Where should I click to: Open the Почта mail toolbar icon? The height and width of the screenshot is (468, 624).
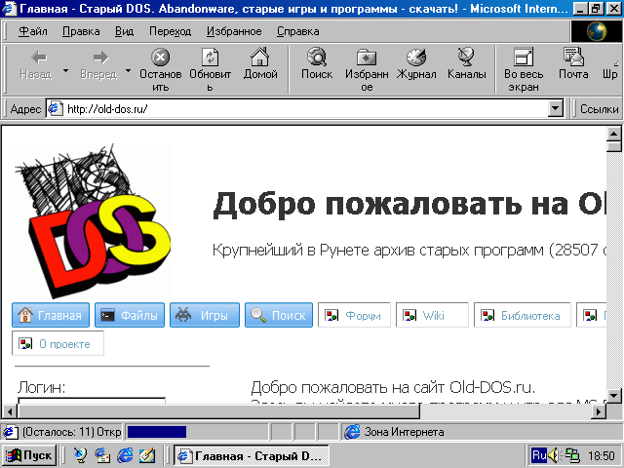click(573, 65)
